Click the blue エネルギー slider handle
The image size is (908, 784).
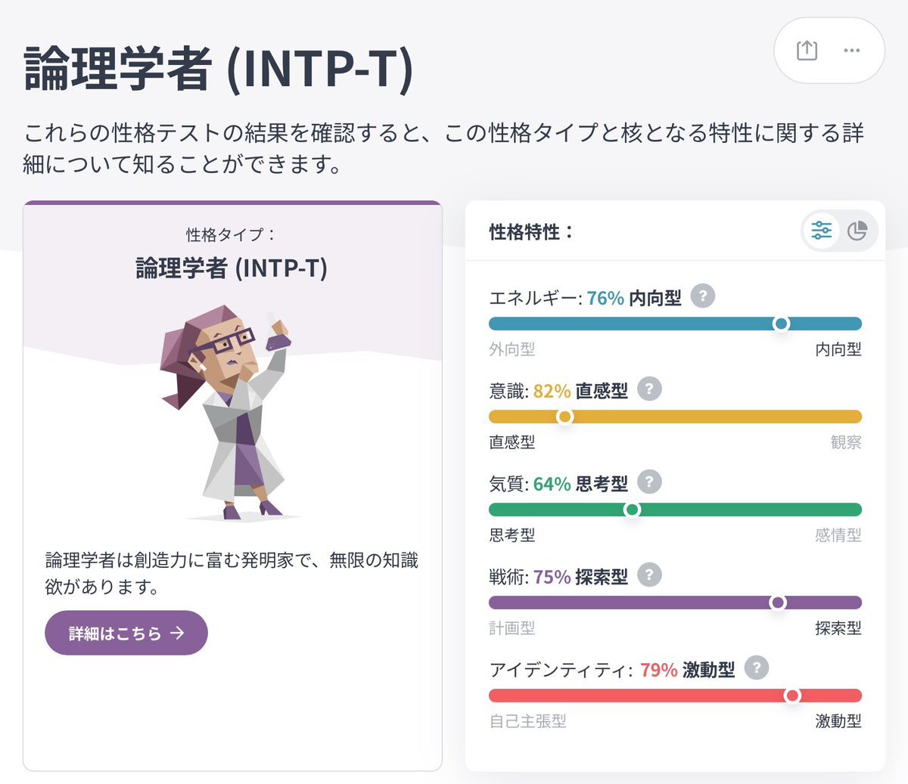click(x=781, y=324)
